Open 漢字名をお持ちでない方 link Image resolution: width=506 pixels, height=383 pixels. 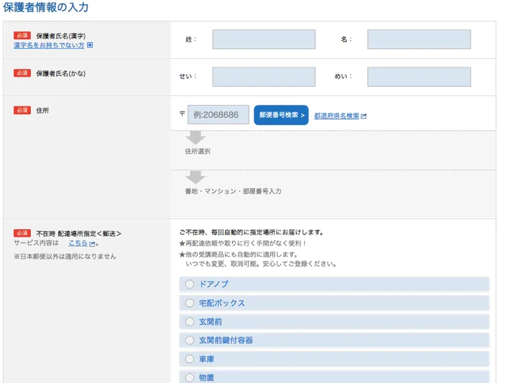tap(49, 45)
